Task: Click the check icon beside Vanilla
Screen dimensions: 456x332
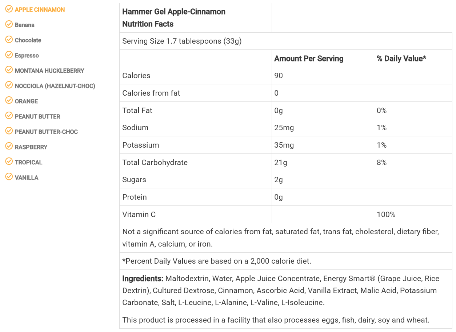Action: tap(9, 177)
